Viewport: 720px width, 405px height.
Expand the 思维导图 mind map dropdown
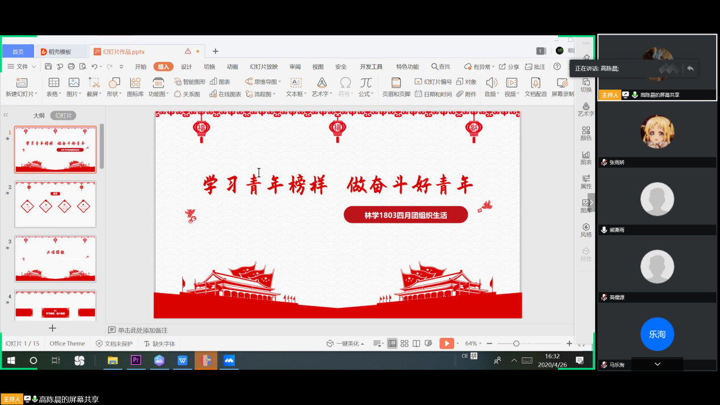tap(280, 82)
